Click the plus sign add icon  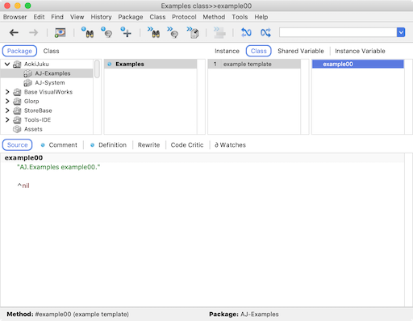126,32
